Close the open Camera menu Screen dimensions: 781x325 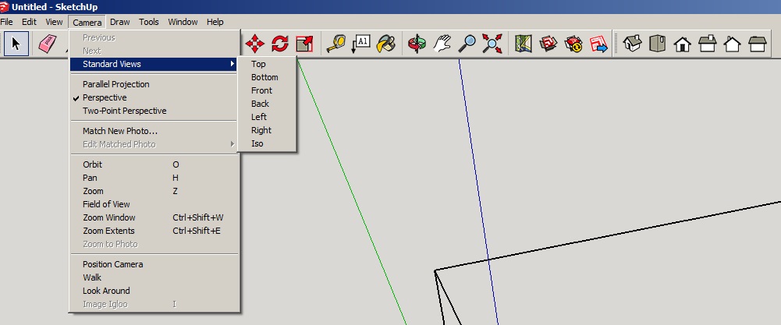click(87, 22)
